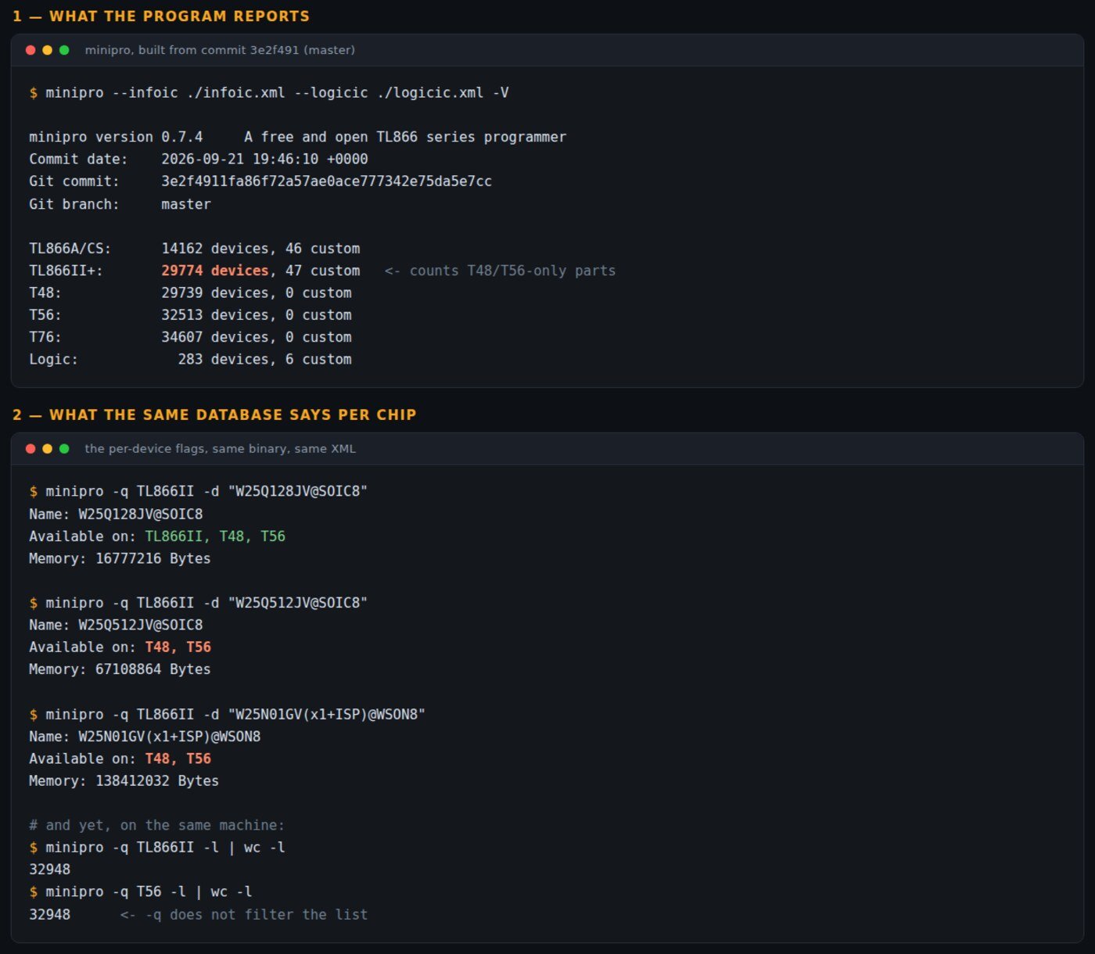Click the command querying "W25Q512JV@SOIC8"
This screenshot has width=1095, height=954.
click(206, 603)
